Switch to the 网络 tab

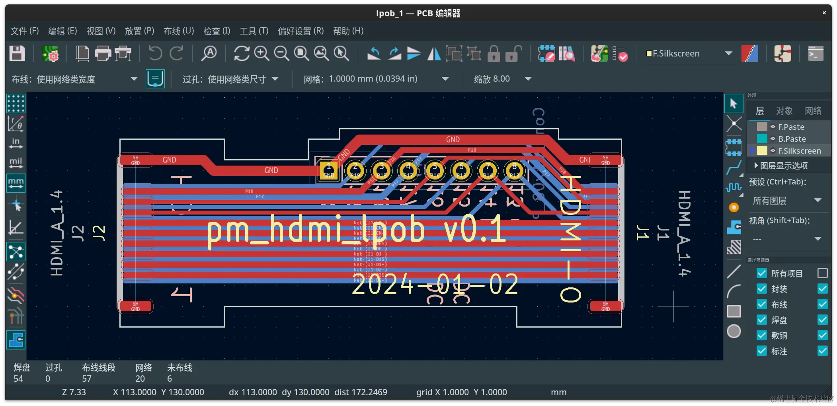tap(813, 111)
